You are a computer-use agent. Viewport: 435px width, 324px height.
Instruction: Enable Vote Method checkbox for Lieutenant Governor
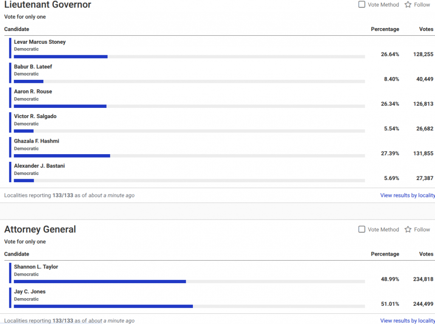tap(362, 5)
